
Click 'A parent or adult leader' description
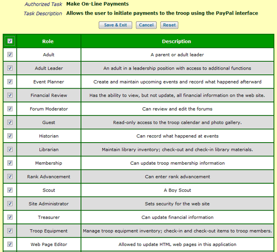pyautogui.click(x=177, y=55)
